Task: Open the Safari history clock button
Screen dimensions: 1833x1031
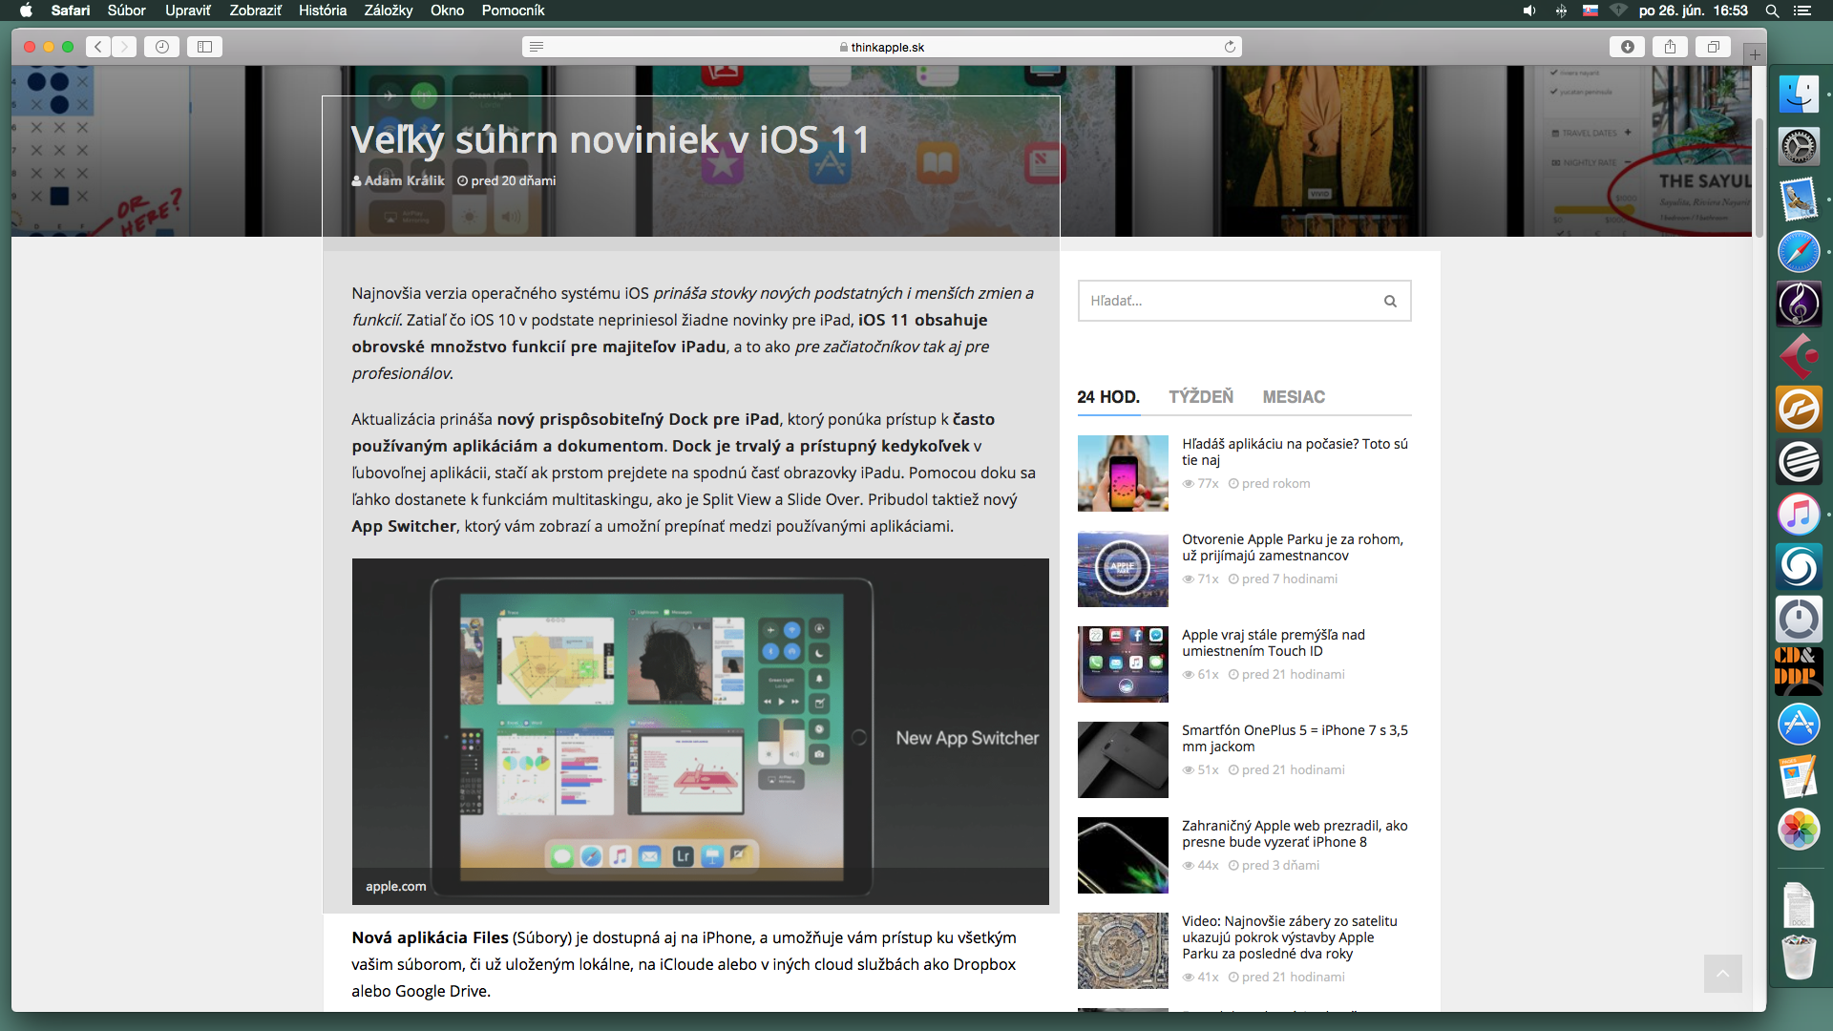Action: pos(162,47)
